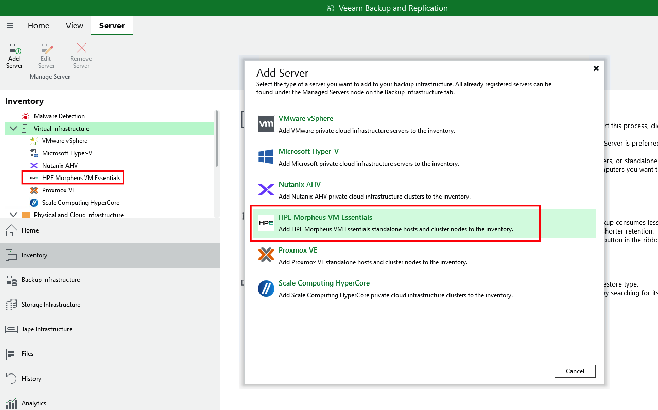Viewport: 658px width, 410px height.
Task: Click the Edit Server ribbon icon
Action: pyautogui.click(x=46, y=48)
